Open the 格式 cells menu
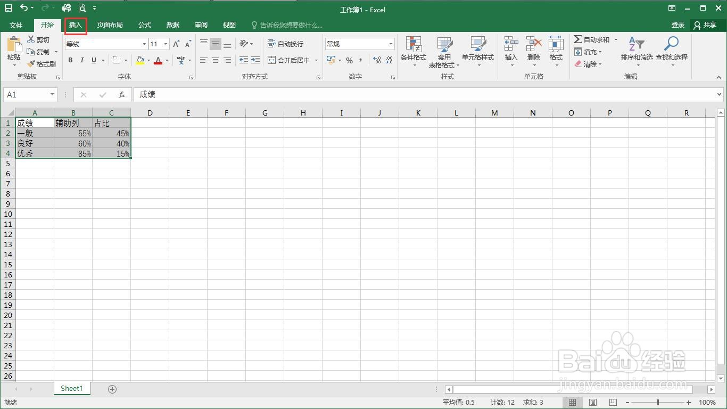Viewport: 727px width, 409px height. pyautogui.click(x=556, y=52)
